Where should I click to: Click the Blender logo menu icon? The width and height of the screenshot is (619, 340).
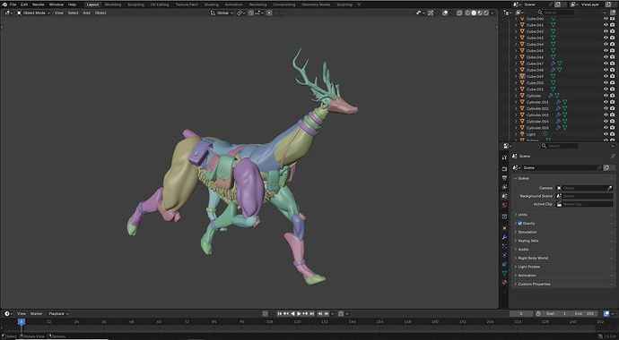[4, 4]
